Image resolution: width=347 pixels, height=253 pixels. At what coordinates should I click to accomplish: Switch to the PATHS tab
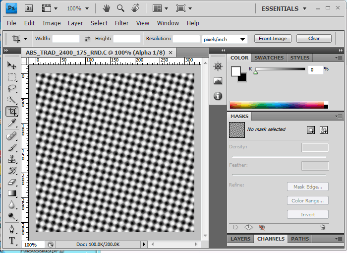tap(300, 239)
